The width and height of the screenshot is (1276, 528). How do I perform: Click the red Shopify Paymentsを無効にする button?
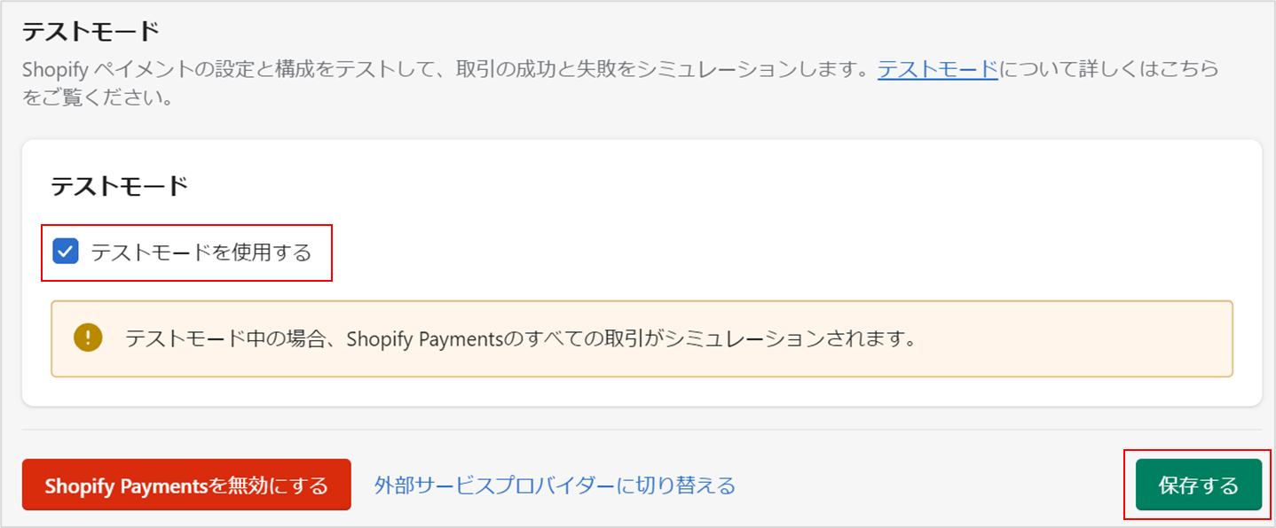[x=186, y=485]
